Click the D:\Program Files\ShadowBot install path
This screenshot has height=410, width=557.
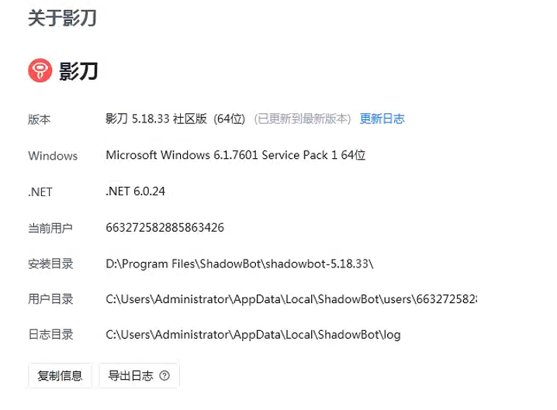coord(240,264)
